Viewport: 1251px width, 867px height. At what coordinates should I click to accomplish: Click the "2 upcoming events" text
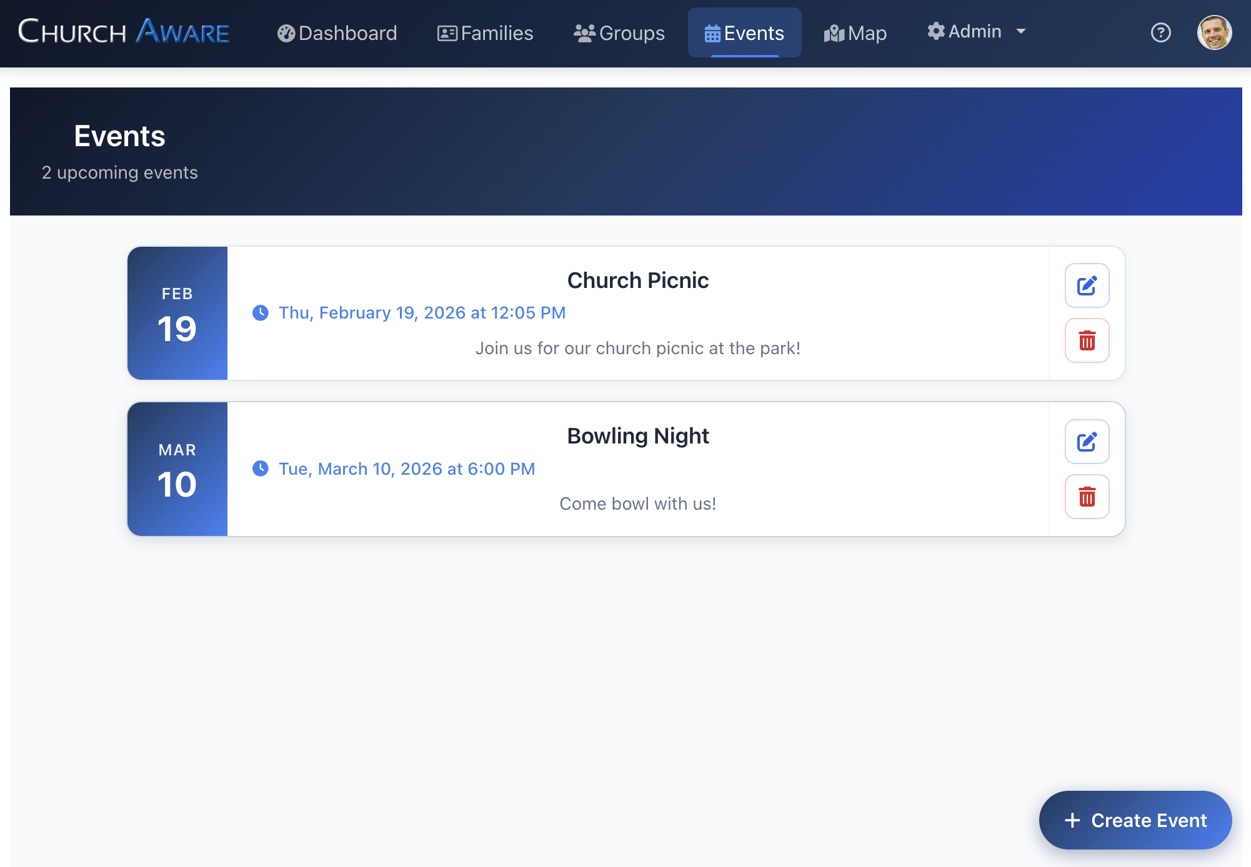[120, 172]
